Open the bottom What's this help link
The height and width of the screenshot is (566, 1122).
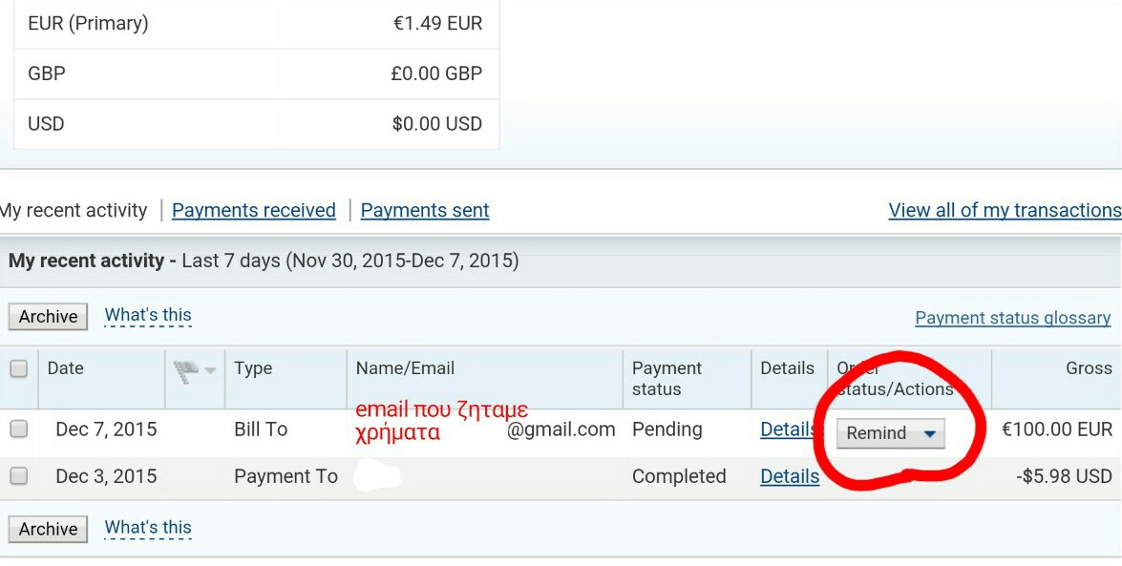coord(148,528)
